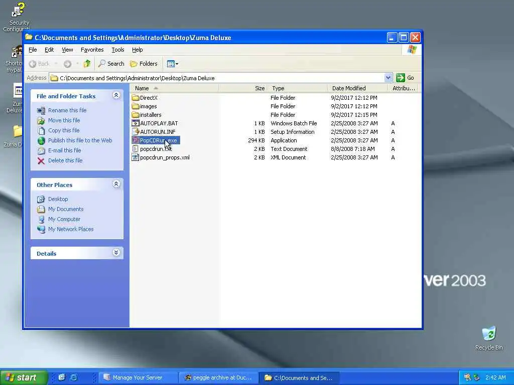
Task: Go to My Computer link
Action: (x=64, y=220)
